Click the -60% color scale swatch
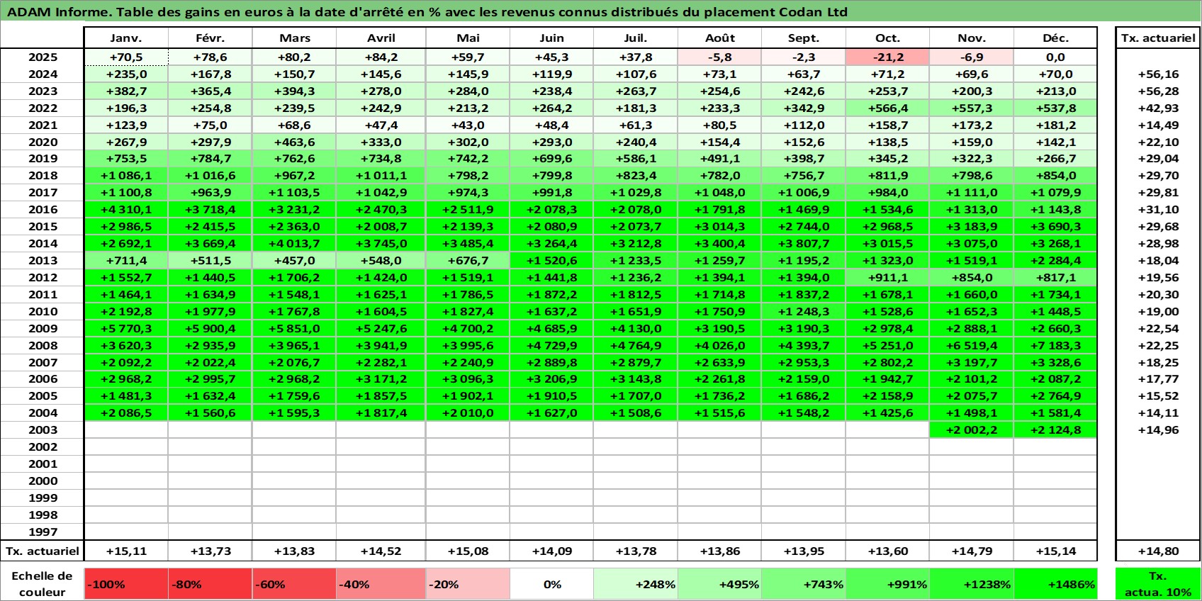 point(294,584)
